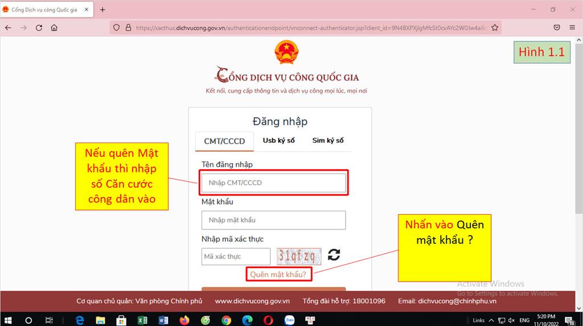583x326 pixels.
Task: Open Word from the taskbar
Action: point(163,320)
